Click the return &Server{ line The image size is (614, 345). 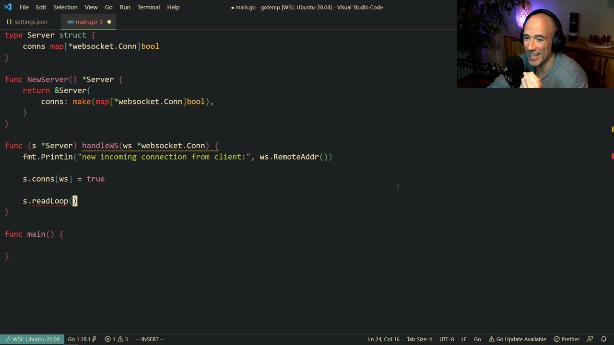[57, 91]
